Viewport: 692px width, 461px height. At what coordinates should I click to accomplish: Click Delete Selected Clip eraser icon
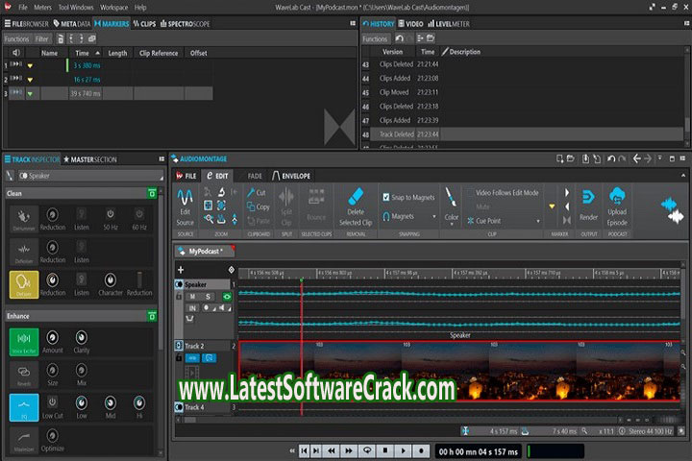pyautogui.click(x=355, y=198)
